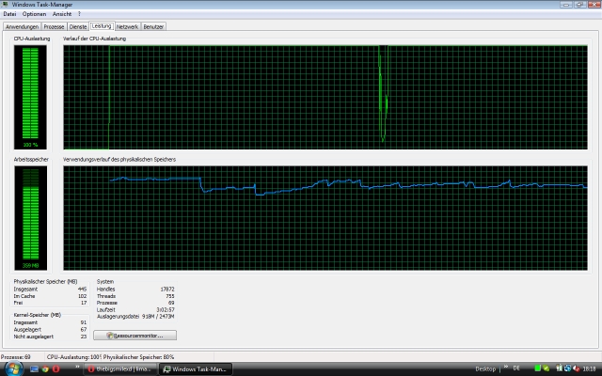Click the Verlauf der CPU-Auslastung label
This screenshot has height=376, width=602.
coord(94,39)
